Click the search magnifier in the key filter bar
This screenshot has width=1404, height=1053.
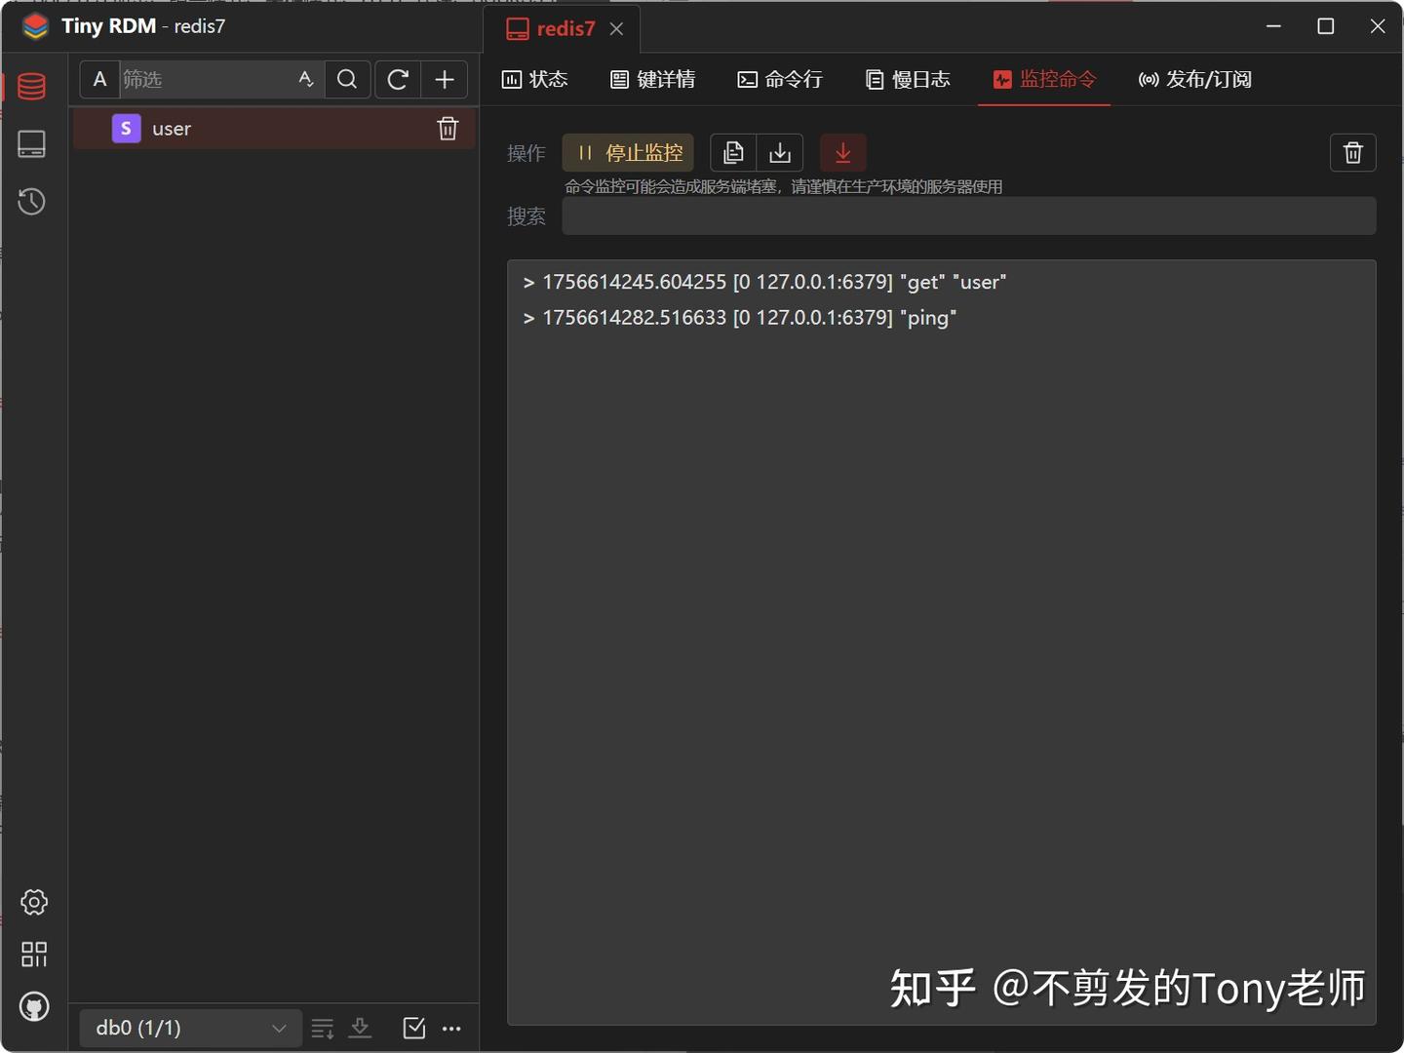click(x=347, y=79)
